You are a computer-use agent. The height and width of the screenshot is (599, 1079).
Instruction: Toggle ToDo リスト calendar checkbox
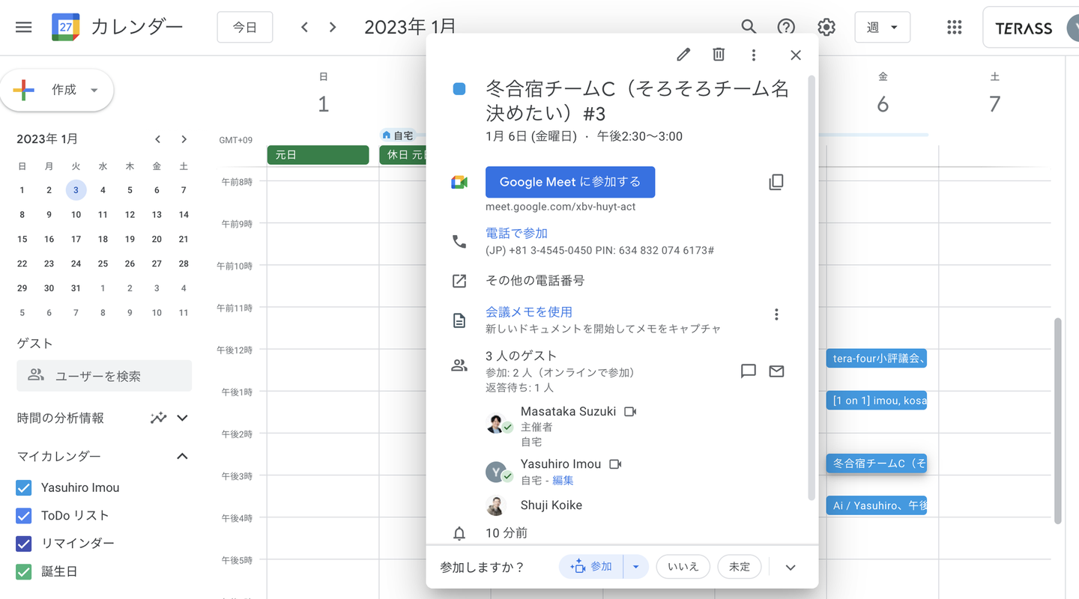click(x=24, y=516)
